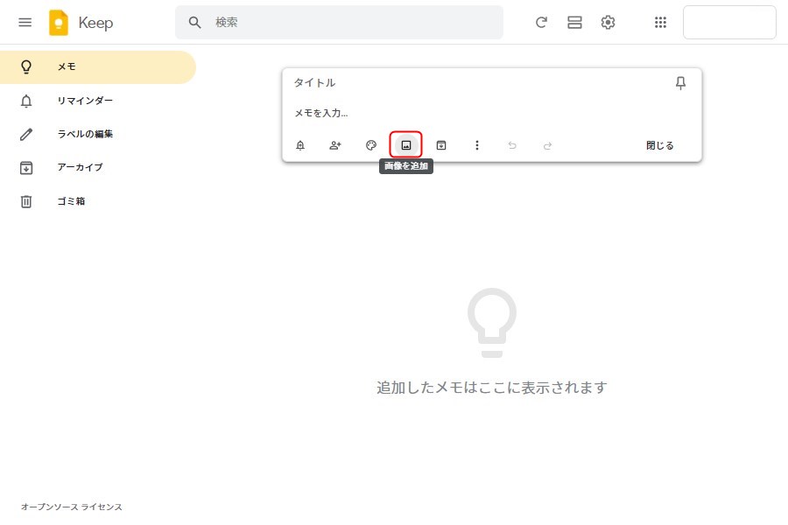This screenshot has height=525, width=788.
Task: Click the refresh icon in top bar
Action: coord(541,23)
